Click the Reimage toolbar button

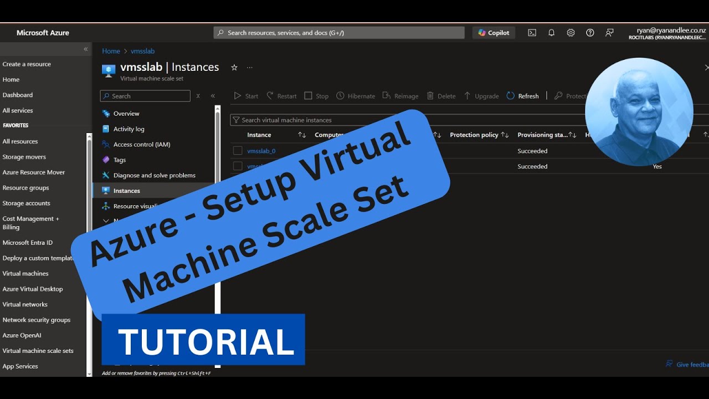400,96
